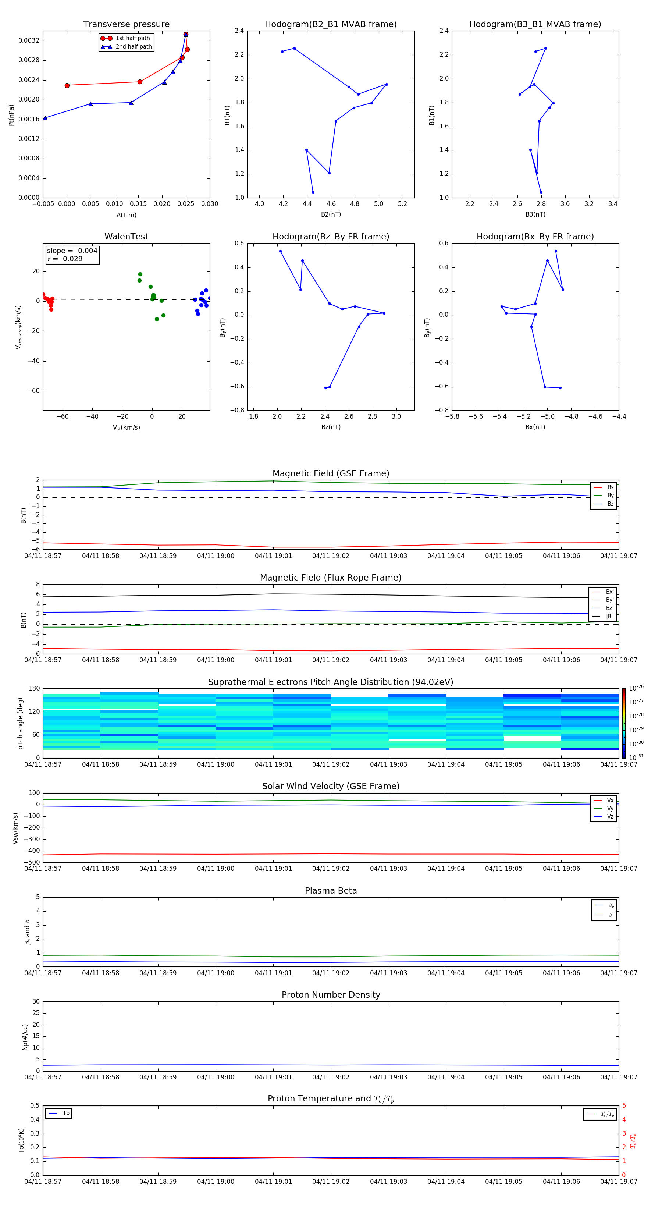
Task: Click the "Solar Wind Velocity (GSE Frame)" title
Action: coord(331,786)
